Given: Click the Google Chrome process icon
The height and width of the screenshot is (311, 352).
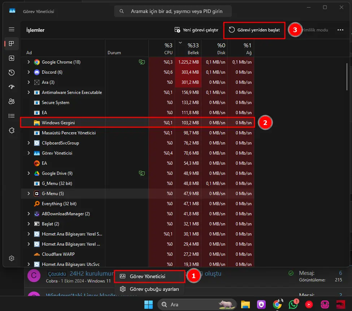Looking at the screenshot, I should click(36, 62).
